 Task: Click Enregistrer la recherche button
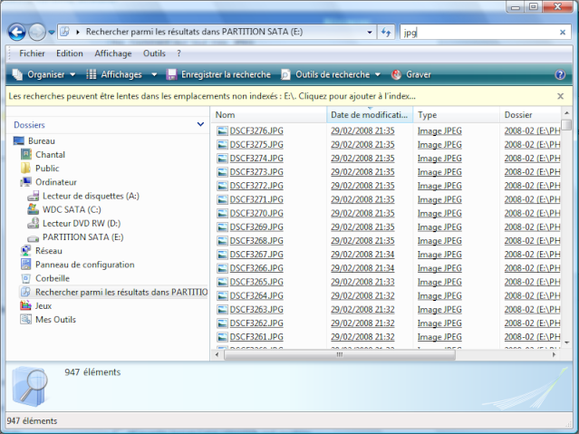coord(218,74)
